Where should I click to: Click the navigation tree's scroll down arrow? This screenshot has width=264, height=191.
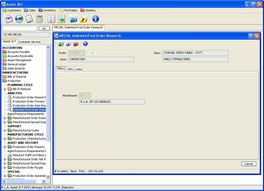point(48,177)
